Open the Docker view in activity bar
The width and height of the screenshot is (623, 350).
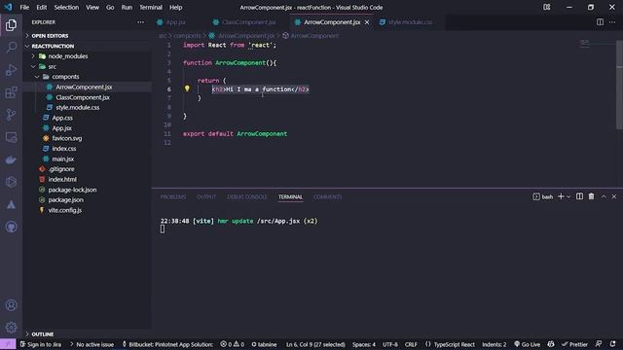pos(11,159)
